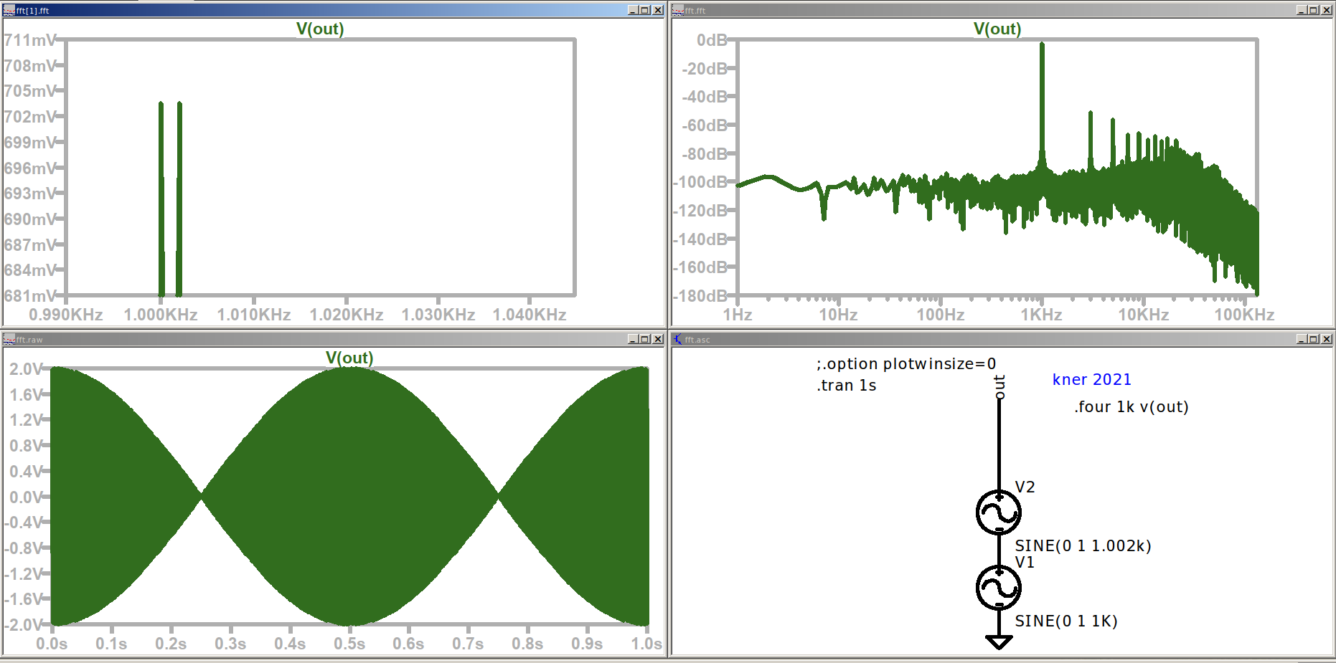Viewport: 1336px width, 663px height.
Task: Click the ground symbol below V1
Action: coord(998,641)
